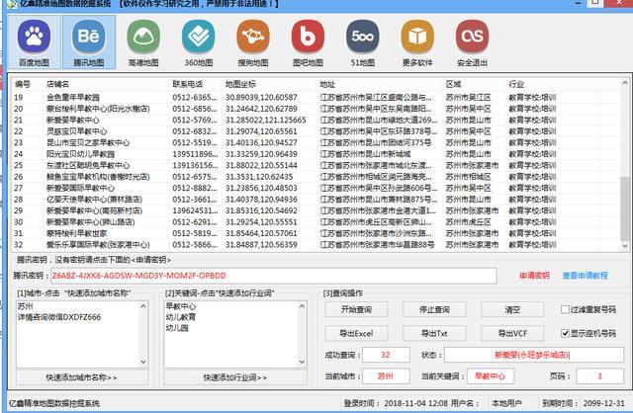The width and height of the screenshot is (633, 413).
Task: Select the Sogou Maps (搜狗地图) icon
Action: coord(253,42)
